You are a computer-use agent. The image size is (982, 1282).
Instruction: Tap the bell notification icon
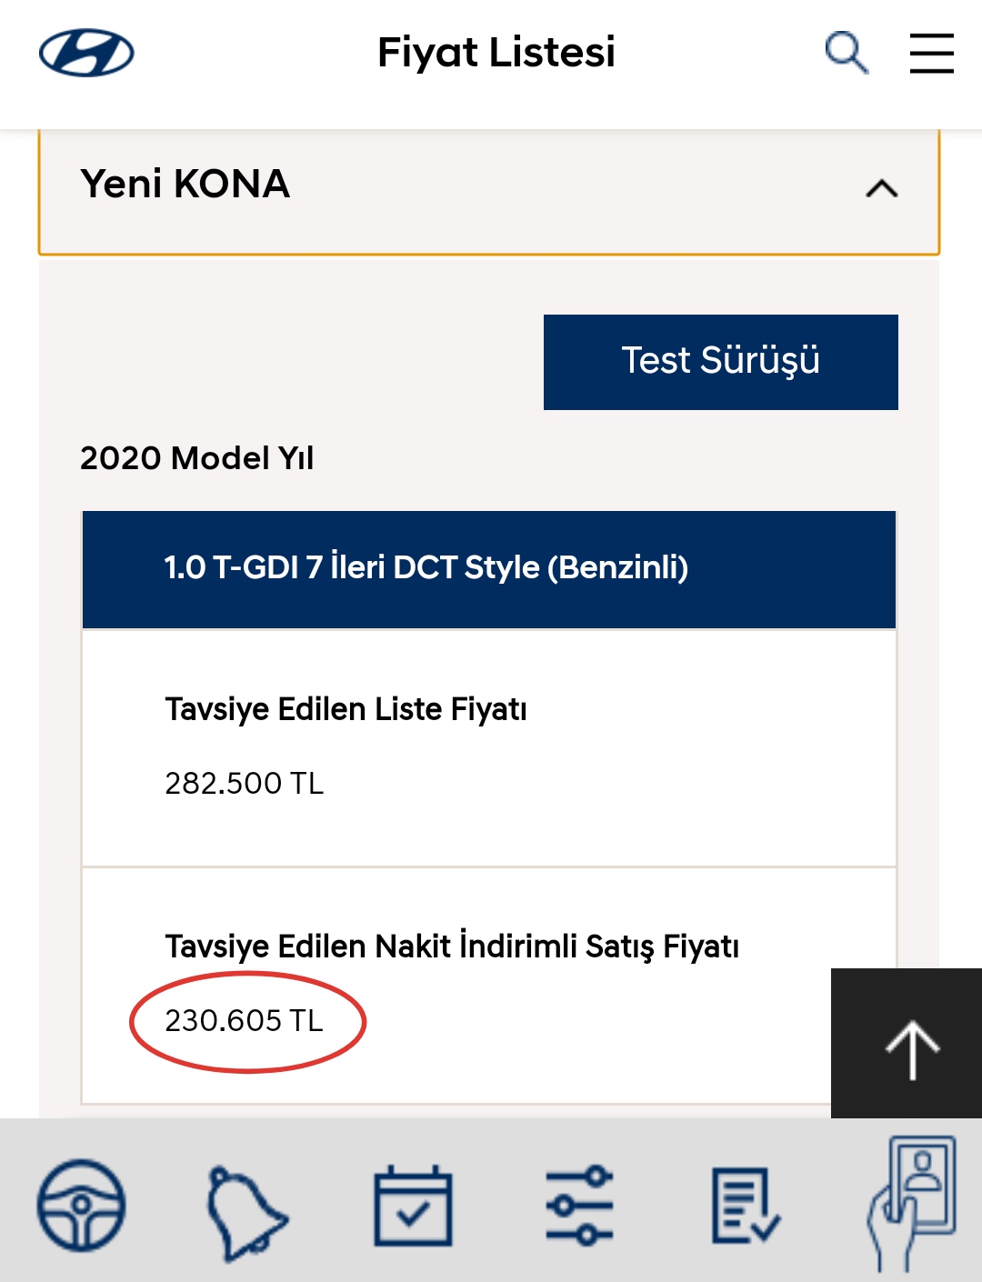(245, 1213)
